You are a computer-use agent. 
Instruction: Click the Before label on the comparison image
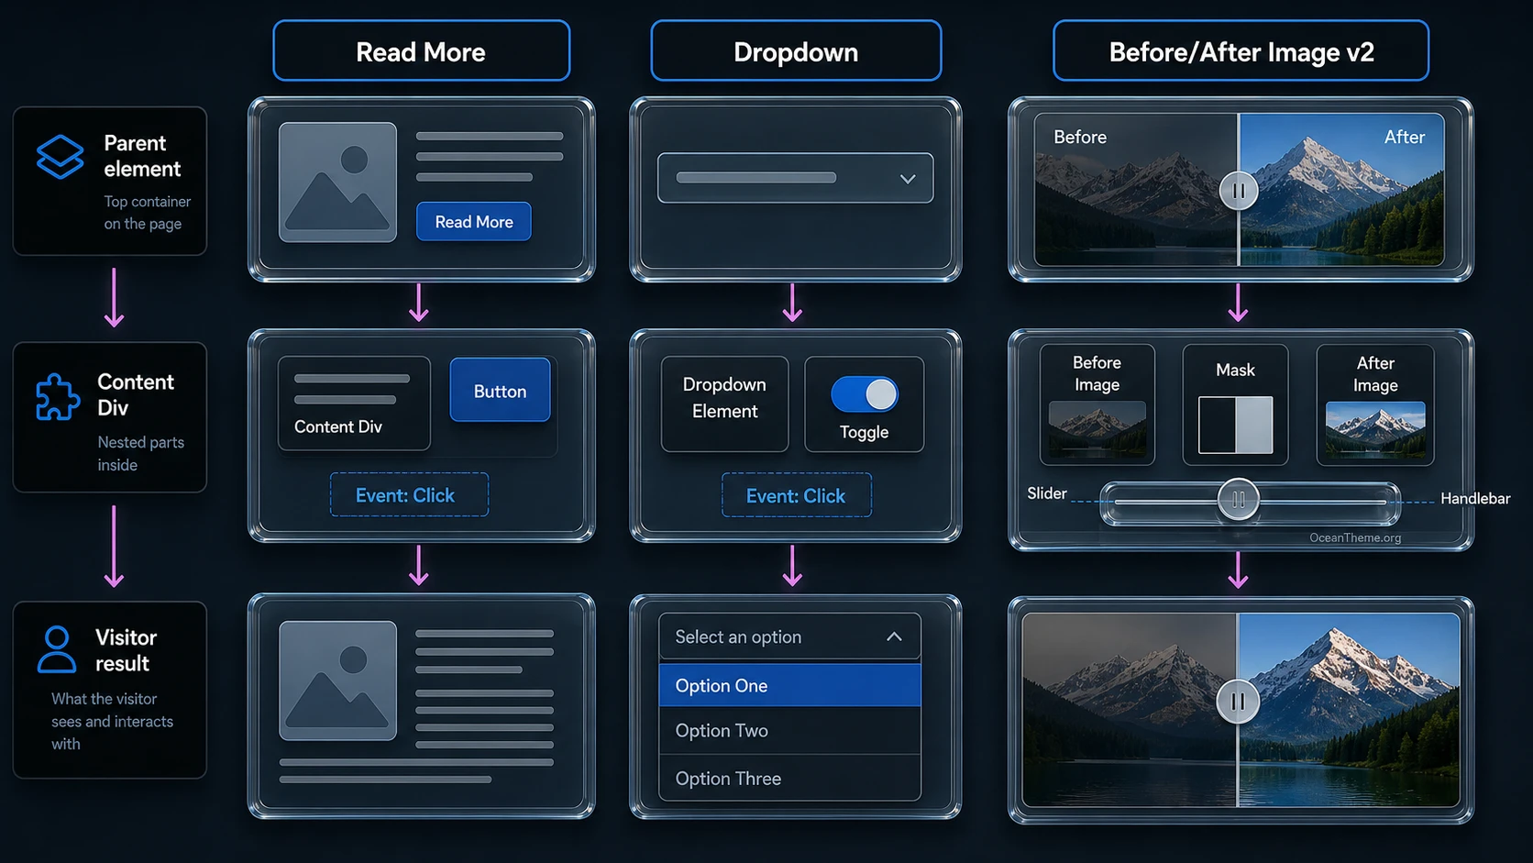coord(1080,137)
